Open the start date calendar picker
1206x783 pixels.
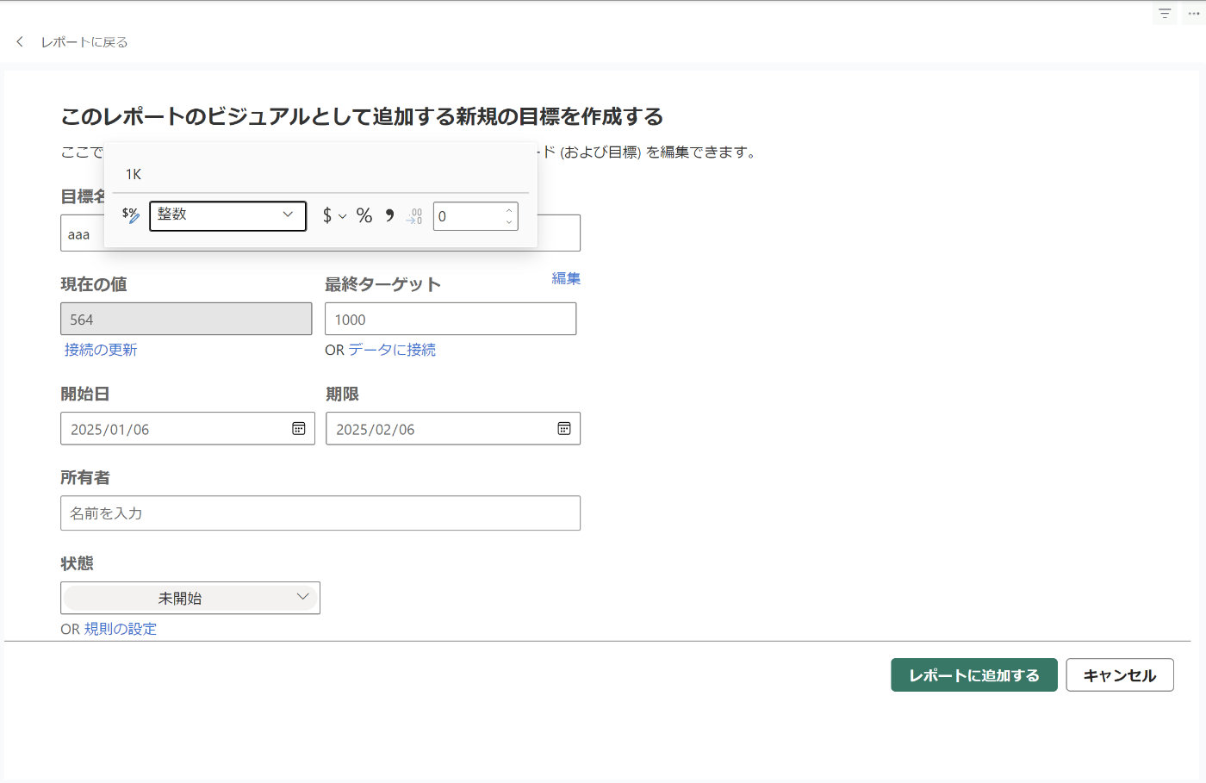coord(299,429)
